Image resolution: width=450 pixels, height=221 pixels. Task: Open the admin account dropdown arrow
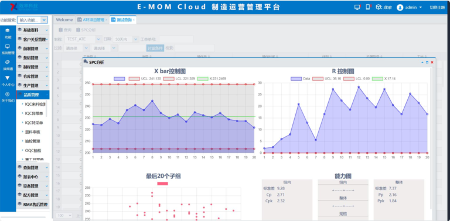(421, 8)
